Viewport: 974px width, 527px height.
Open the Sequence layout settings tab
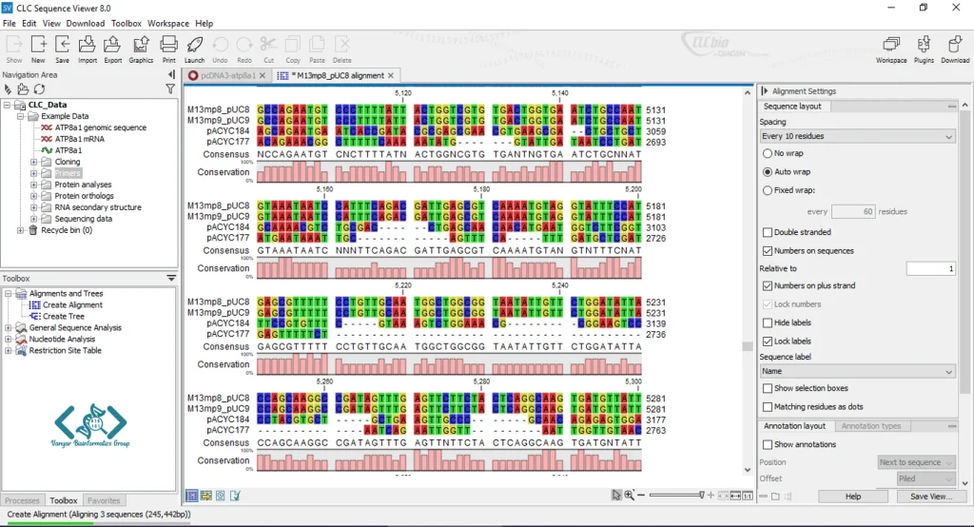click(x=792, y=107)
